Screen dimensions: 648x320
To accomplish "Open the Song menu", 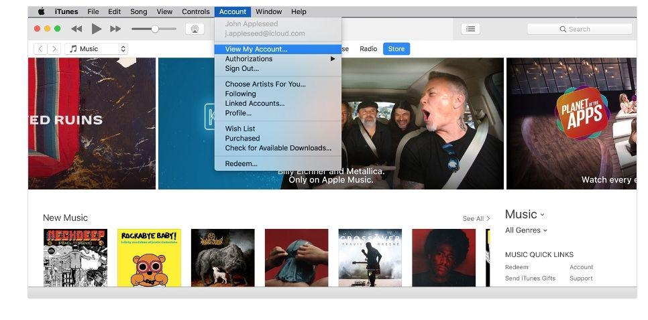I will [138, 11].
